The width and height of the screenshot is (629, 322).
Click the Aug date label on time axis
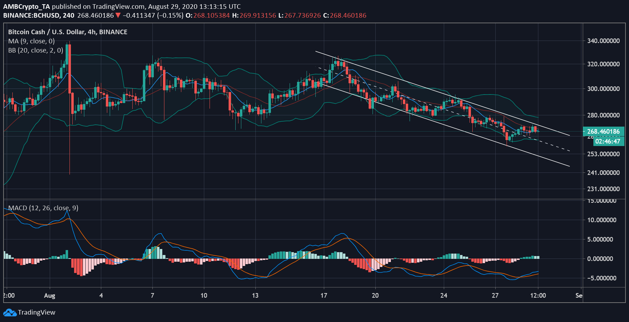click(49, 296)
